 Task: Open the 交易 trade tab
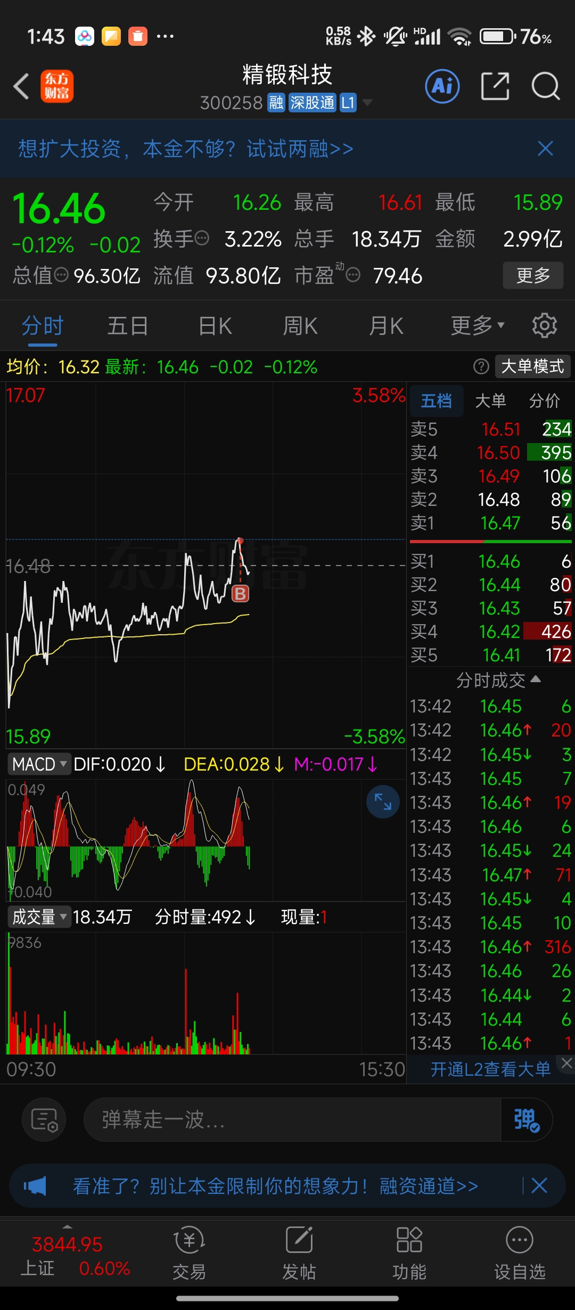[x=189, y=1253]
